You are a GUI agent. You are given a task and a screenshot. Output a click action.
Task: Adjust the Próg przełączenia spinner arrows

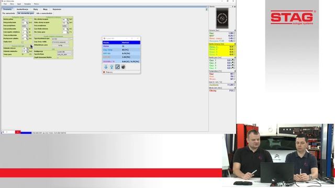coord(27,22)
